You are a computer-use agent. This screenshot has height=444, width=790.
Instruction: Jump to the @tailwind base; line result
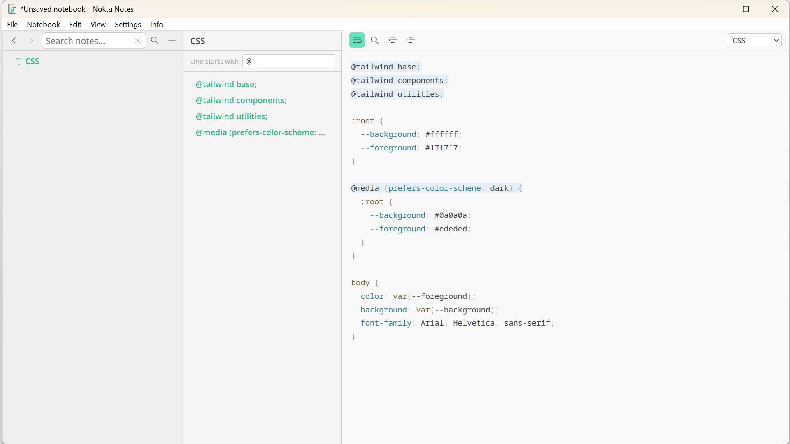pyautogui.click(x=226, y=84)
